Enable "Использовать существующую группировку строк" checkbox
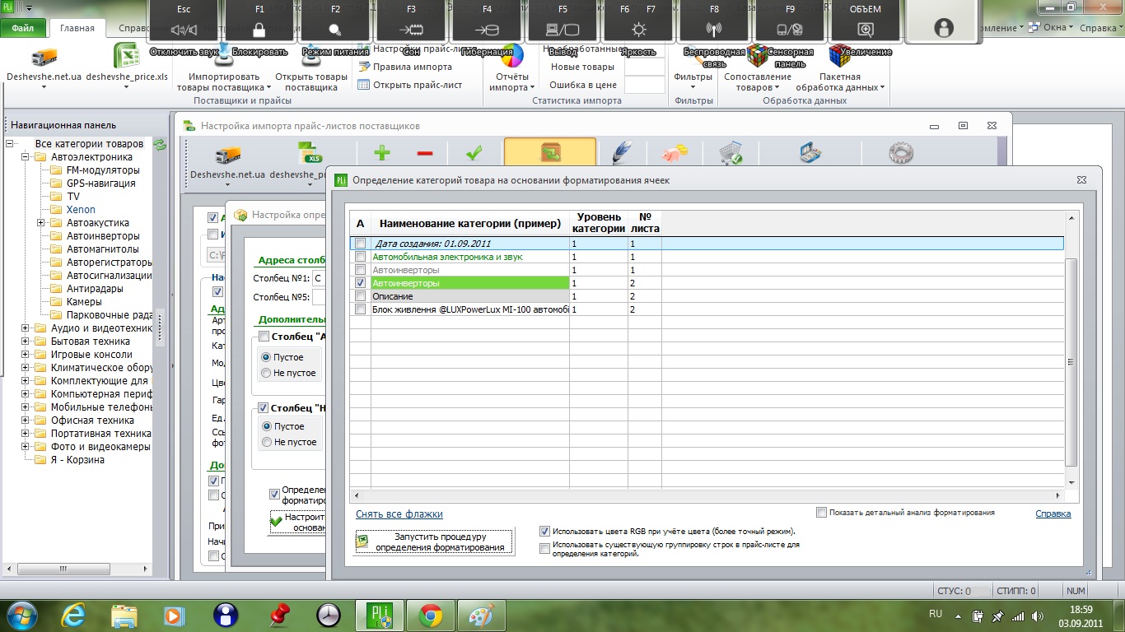Screen dimensions: 1125x632 click(544, 548)
